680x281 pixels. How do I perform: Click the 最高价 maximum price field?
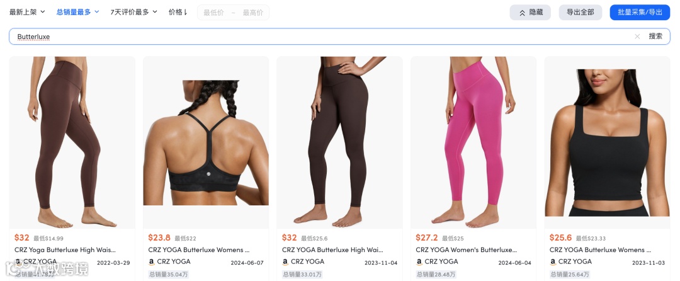pyautogui.click(x=253, y=13)
